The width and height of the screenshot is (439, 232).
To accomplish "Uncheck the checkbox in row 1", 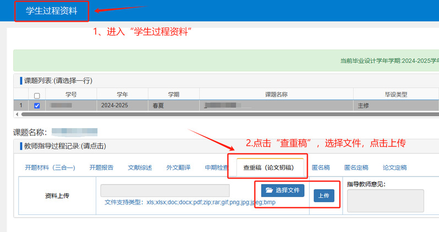I will [x=37, y=105].
